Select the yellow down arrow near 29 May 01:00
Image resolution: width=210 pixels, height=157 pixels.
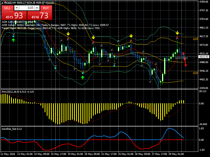[x=177, y=33]
